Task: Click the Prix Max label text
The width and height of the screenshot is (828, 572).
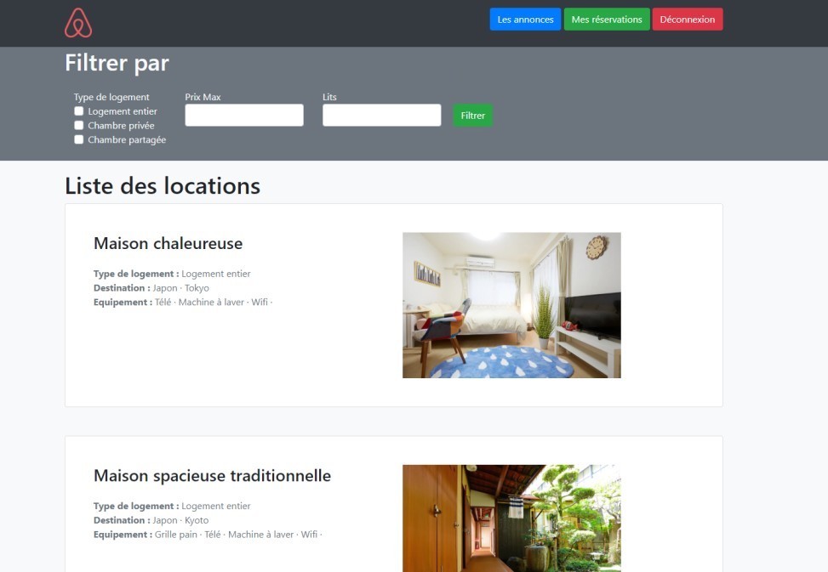Action: click(203, 97)
